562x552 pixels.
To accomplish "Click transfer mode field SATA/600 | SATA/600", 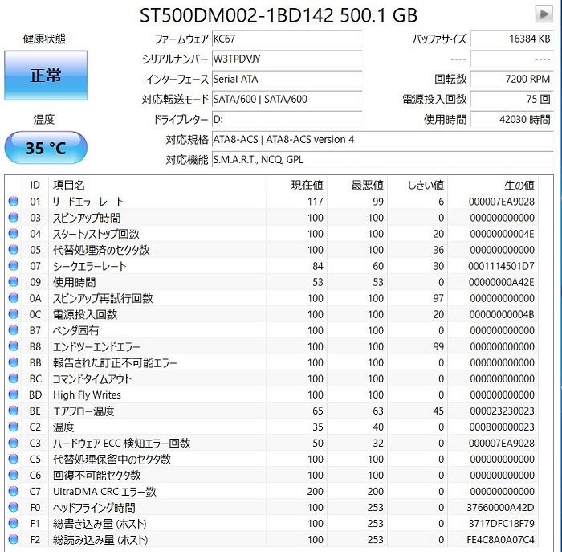I will click(287, 99).
